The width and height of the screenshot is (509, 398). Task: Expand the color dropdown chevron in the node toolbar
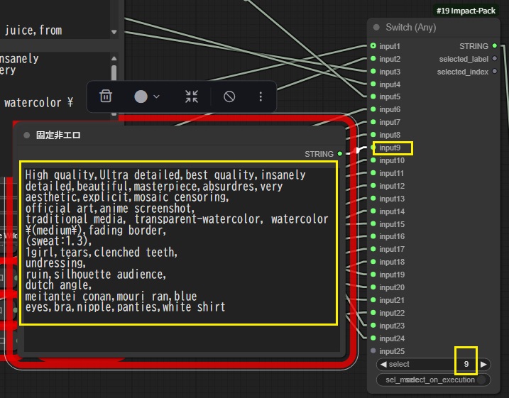[x=156, y=96]
